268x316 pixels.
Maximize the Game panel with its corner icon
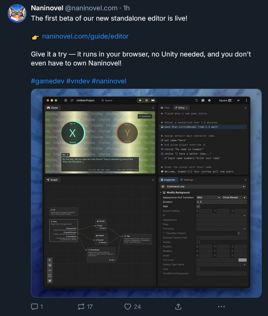click(x=153, y=108)
